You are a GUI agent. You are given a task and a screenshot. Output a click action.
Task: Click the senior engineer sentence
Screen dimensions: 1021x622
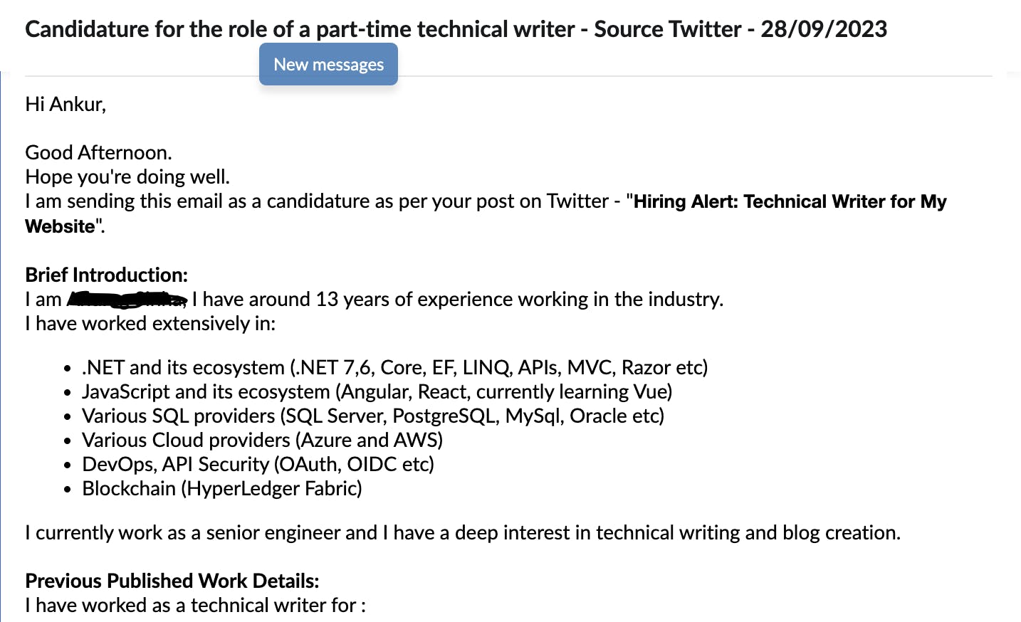pos(462,533)
